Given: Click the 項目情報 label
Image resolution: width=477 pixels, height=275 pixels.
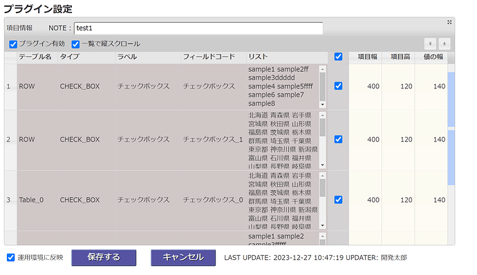Looking at the screenshot, I should click(x=19, y=28).
